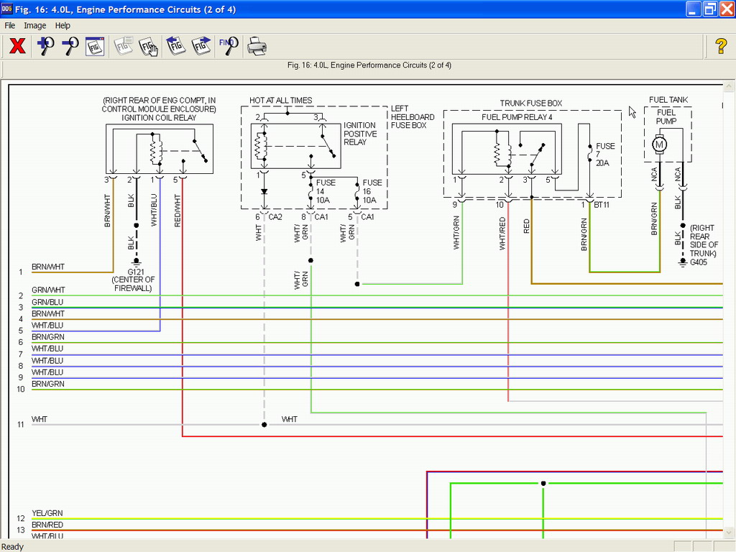Click the BT11 connector label

(602, 205)
